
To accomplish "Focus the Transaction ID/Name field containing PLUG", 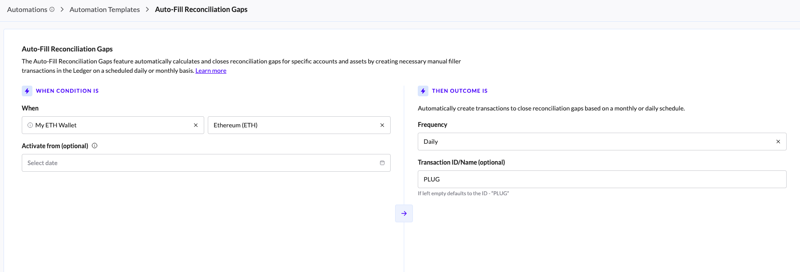I will pyautogui.click(x=602, y=179).
